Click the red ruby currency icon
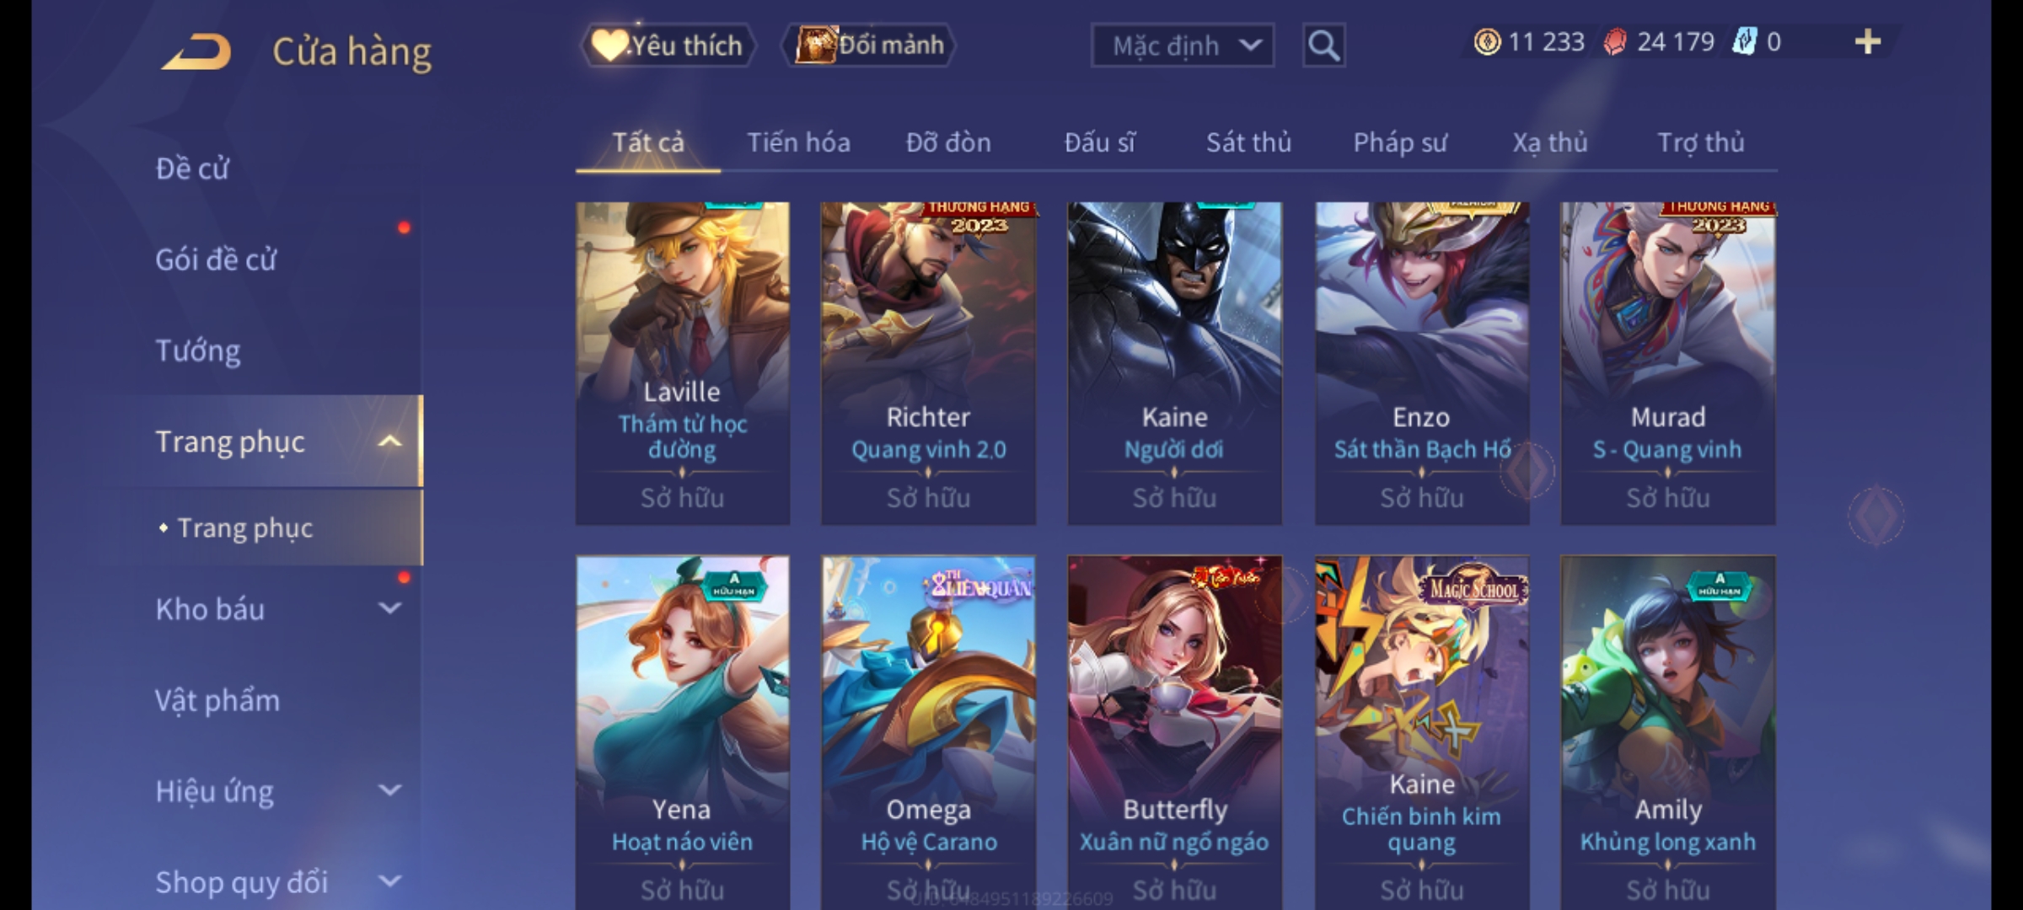 pyautogui.click(x=1615, y=42)
